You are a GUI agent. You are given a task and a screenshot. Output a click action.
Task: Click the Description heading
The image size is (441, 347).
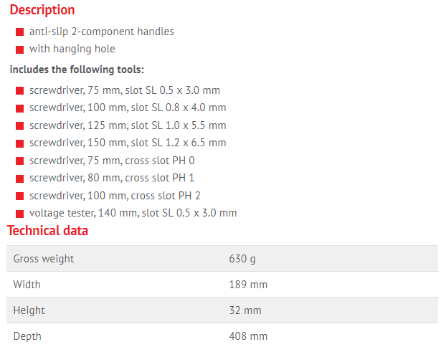click(x=42, y=10)
